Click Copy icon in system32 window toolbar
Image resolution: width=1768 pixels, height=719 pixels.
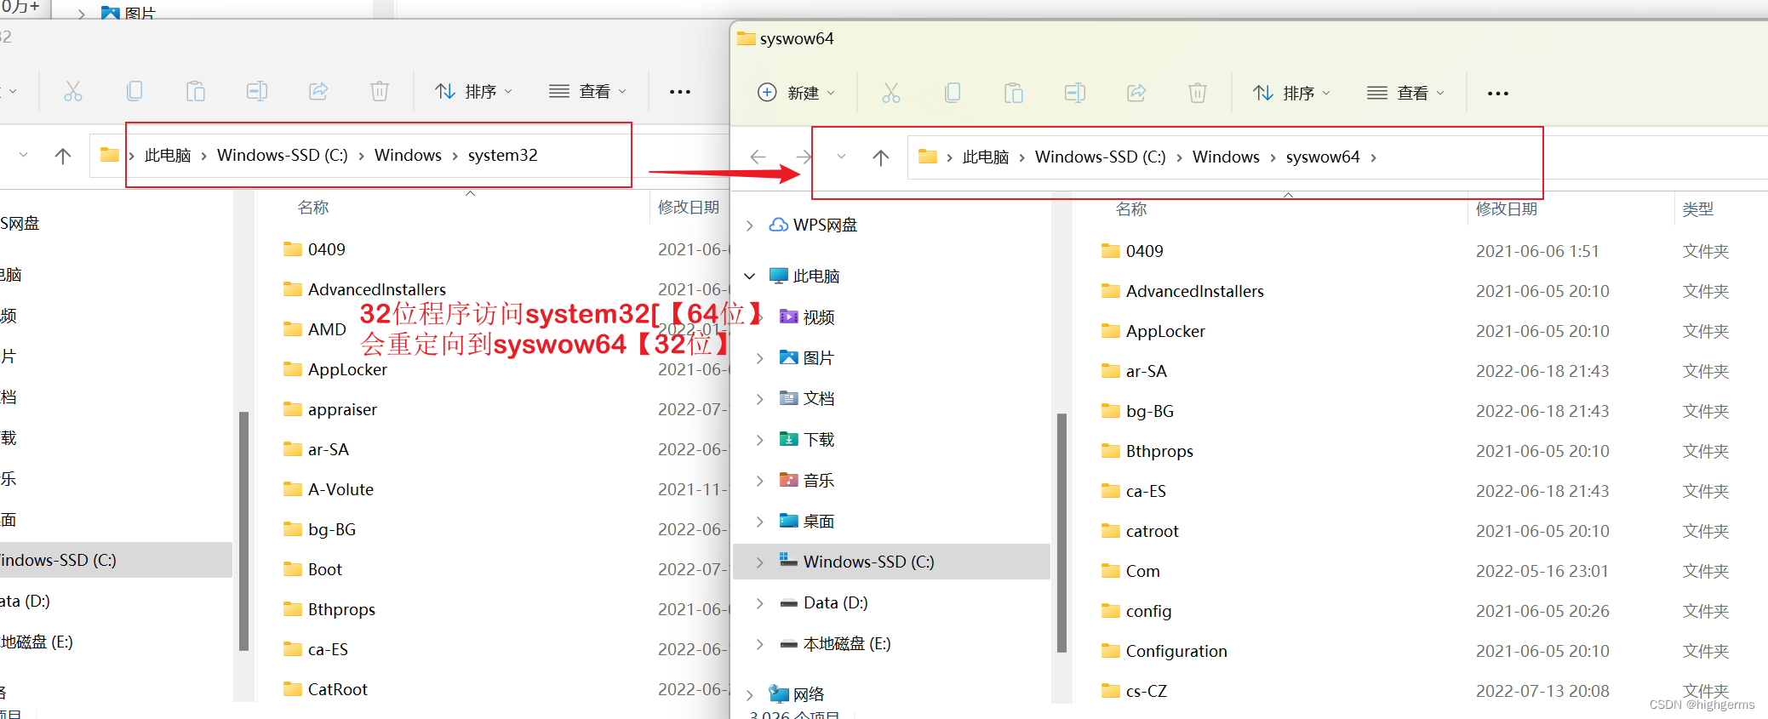[x=134, y=91]
